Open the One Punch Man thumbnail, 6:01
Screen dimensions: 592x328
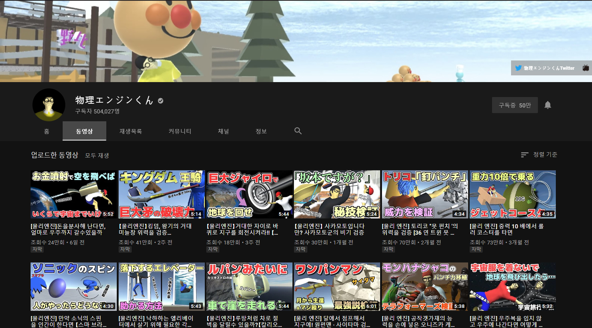pyautogui.click(x=337, y=287)
